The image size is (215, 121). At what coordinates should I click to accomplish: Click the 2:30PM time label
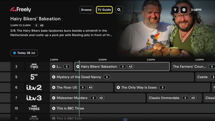[x=54, y=60]
